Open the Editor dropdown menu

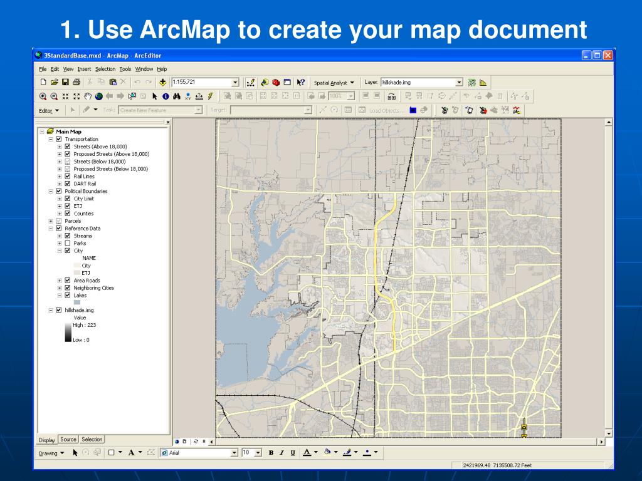coord(49,110)
